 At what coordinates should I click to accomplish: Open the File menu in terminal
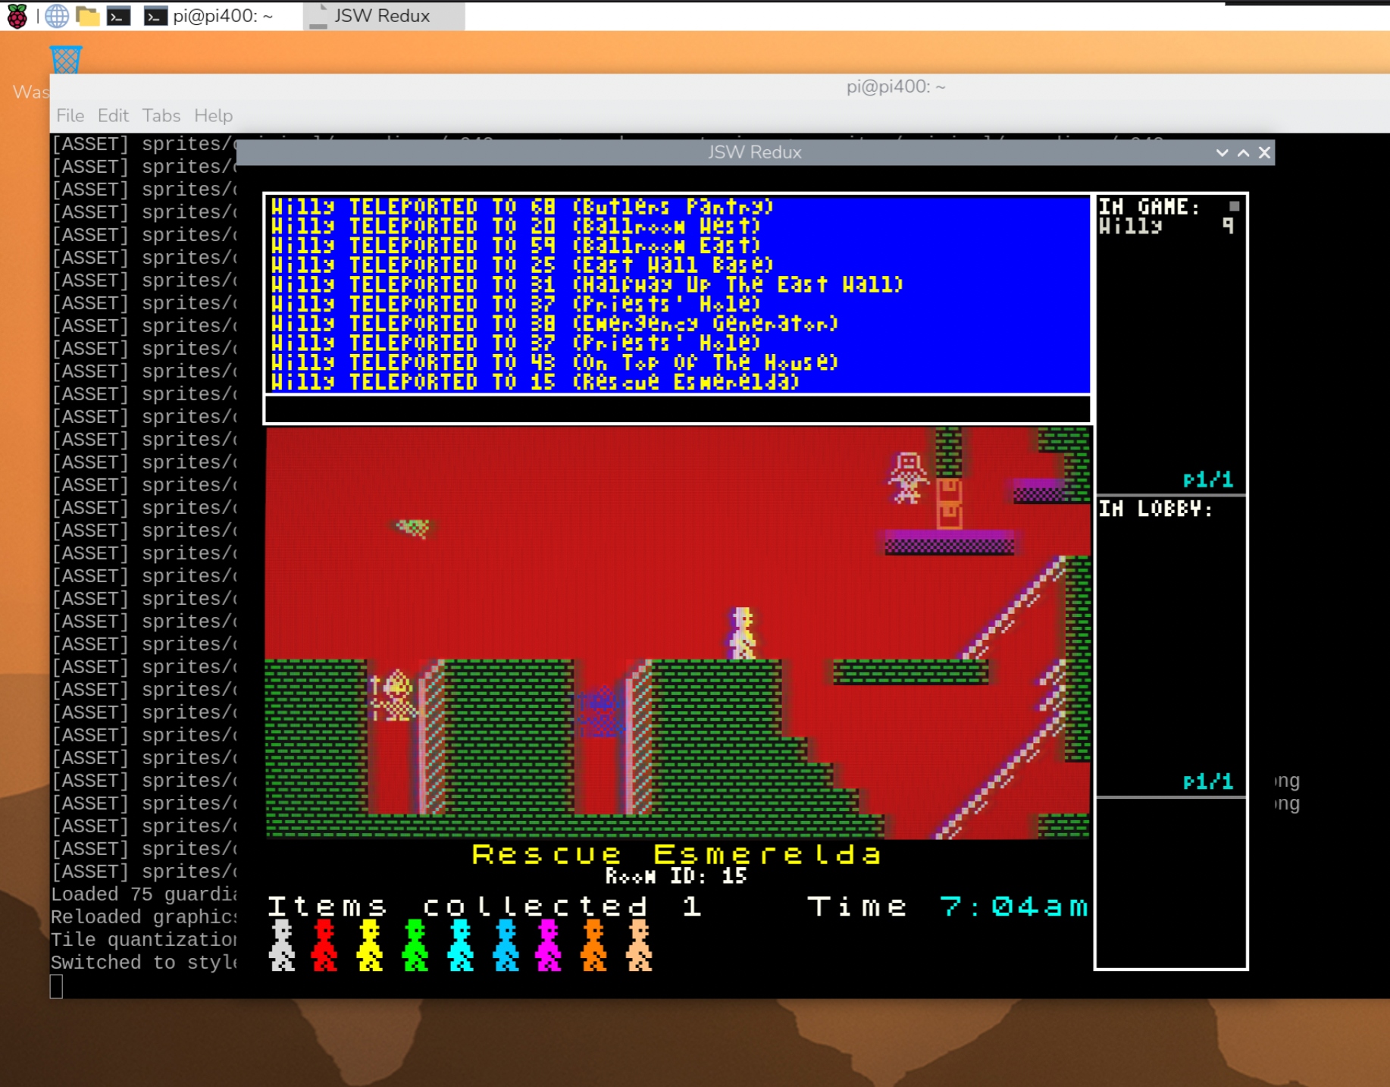tap(70, 115)
